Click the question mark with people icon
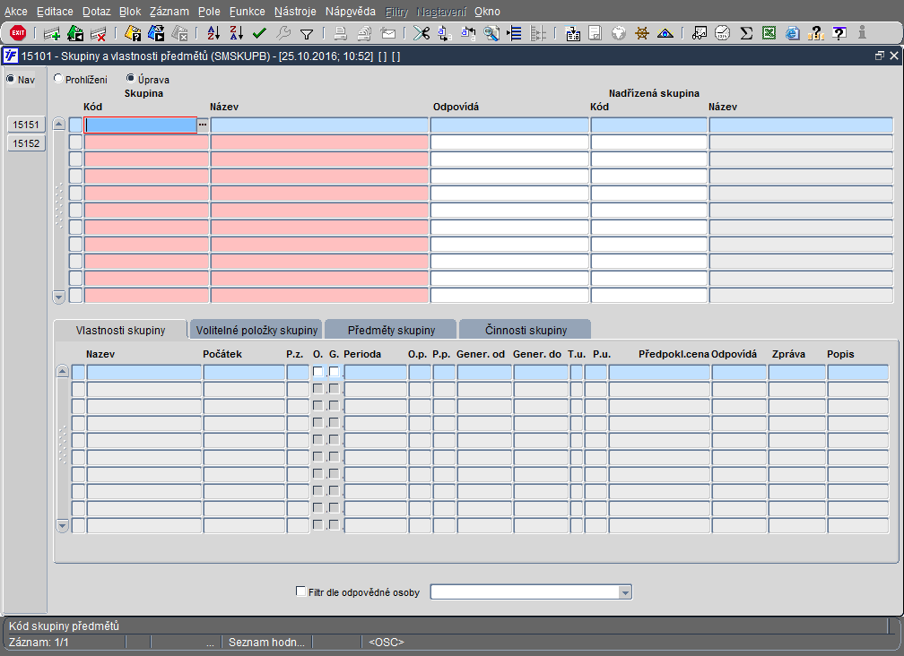The height and width of the screenshot is (656, 904). coord(816,33)
